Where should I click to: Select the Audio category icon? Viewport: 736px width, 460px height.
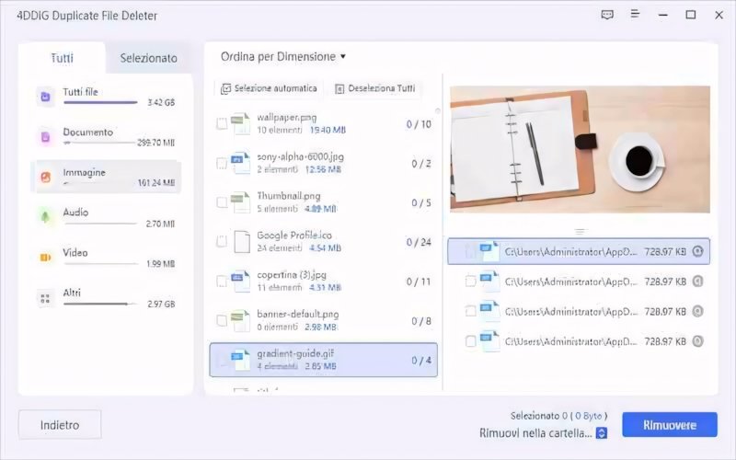tap(45, 217)
